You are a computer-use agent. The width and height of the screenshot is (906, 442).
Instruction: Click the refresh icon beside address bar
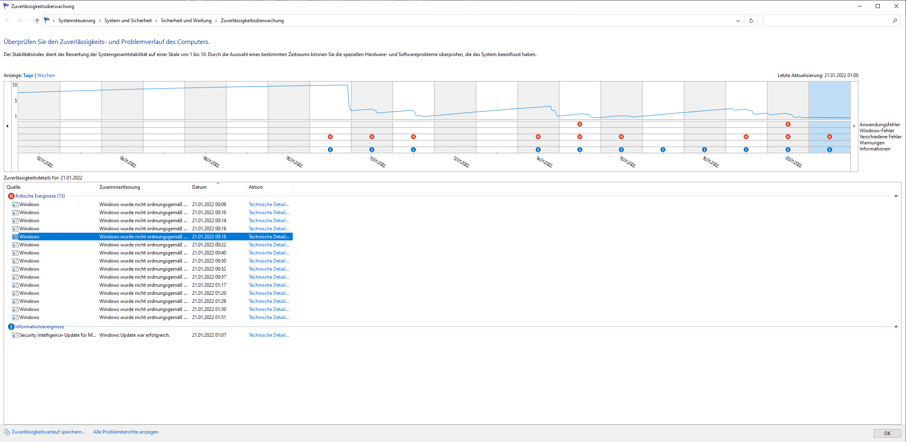coord(751,21)
